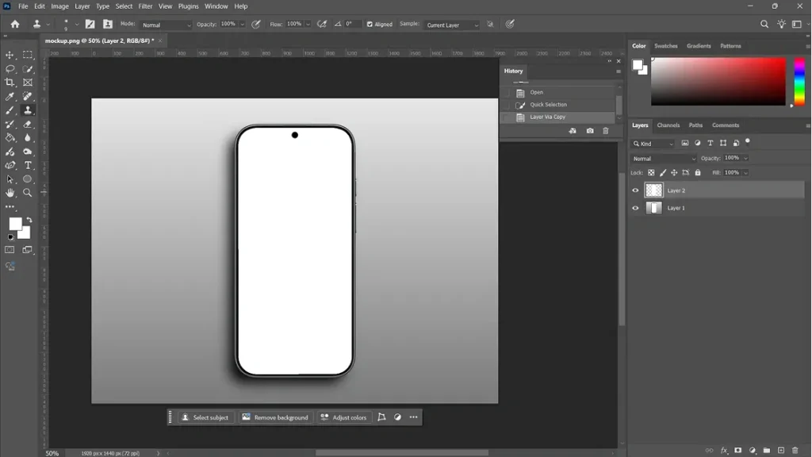The width and height of the screenshot is (812, 457).
Task: Toggle lock image pixels brush icon
Action: [x=663, y=172]
